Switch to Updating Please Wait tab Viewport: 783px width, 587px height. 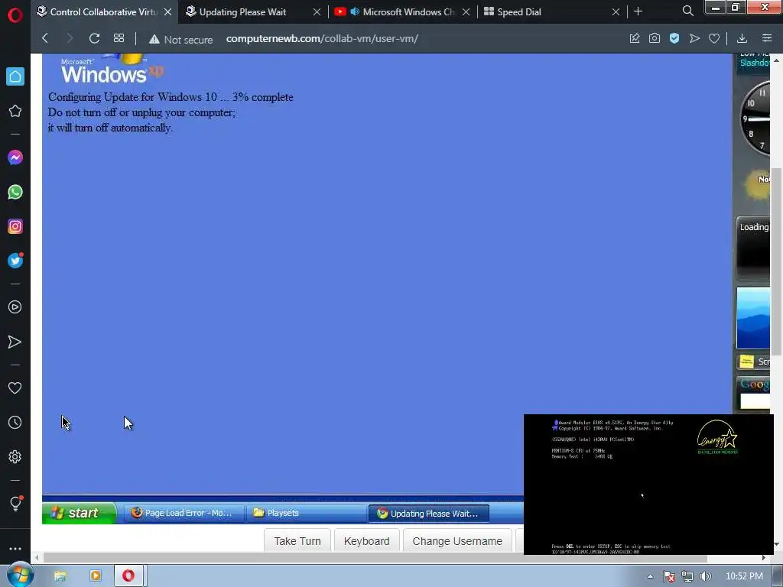point(242,11)
